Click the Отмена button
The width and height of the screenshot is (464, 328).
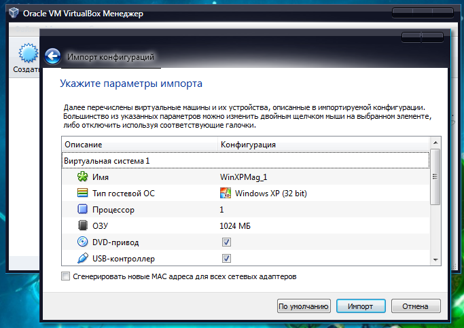point(416,306)
